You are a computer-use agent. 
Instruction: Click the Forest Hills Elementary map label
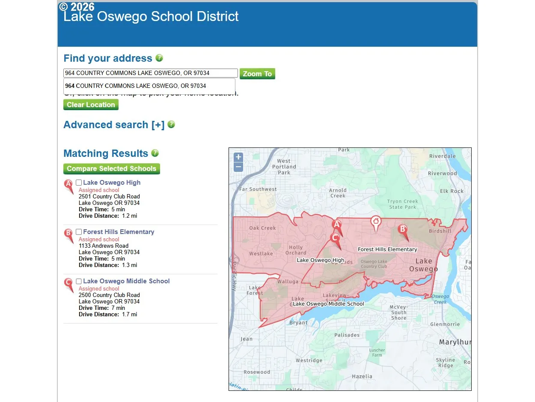point(387,249)
